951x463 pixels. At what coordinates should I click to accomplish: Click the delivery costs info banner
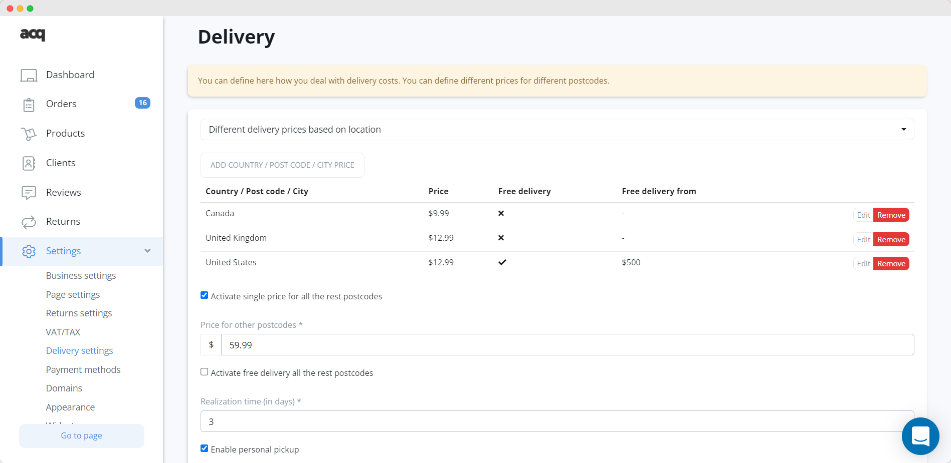[557, 81]
